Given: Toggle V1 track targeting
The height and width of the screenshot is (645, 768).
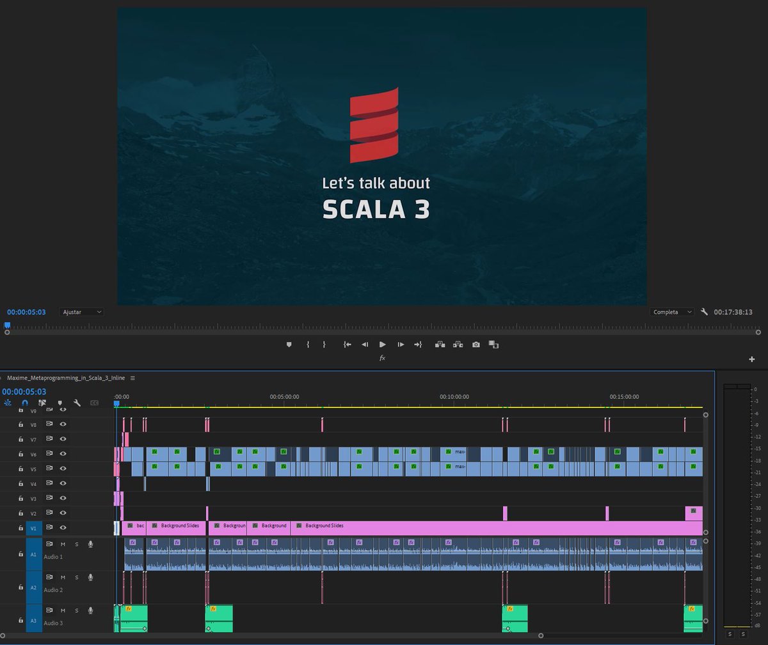Looking at the screenshot, I should coord(34,528).
